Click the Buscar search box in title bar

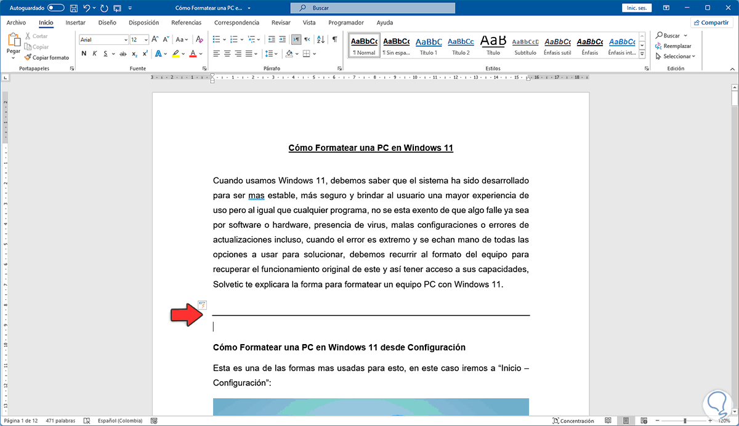pos(373,8)
